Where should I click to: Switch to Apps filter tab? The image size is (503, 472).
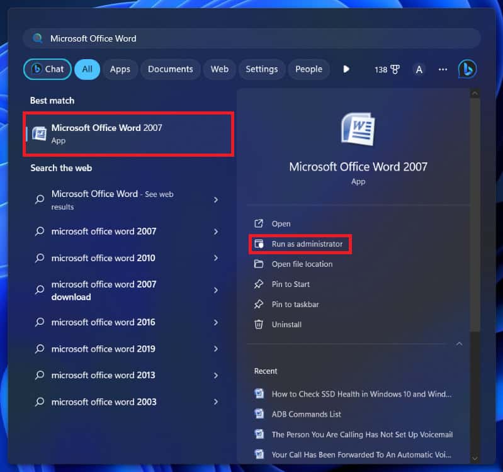click(120, 69)
